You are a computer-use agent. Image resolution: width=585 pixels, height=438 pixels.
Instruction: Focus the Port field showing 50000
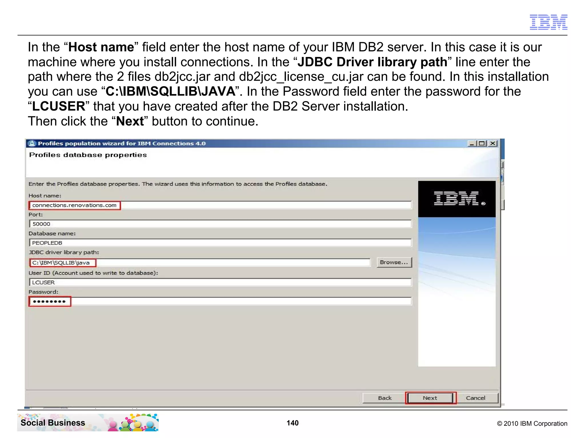point(220,224)
